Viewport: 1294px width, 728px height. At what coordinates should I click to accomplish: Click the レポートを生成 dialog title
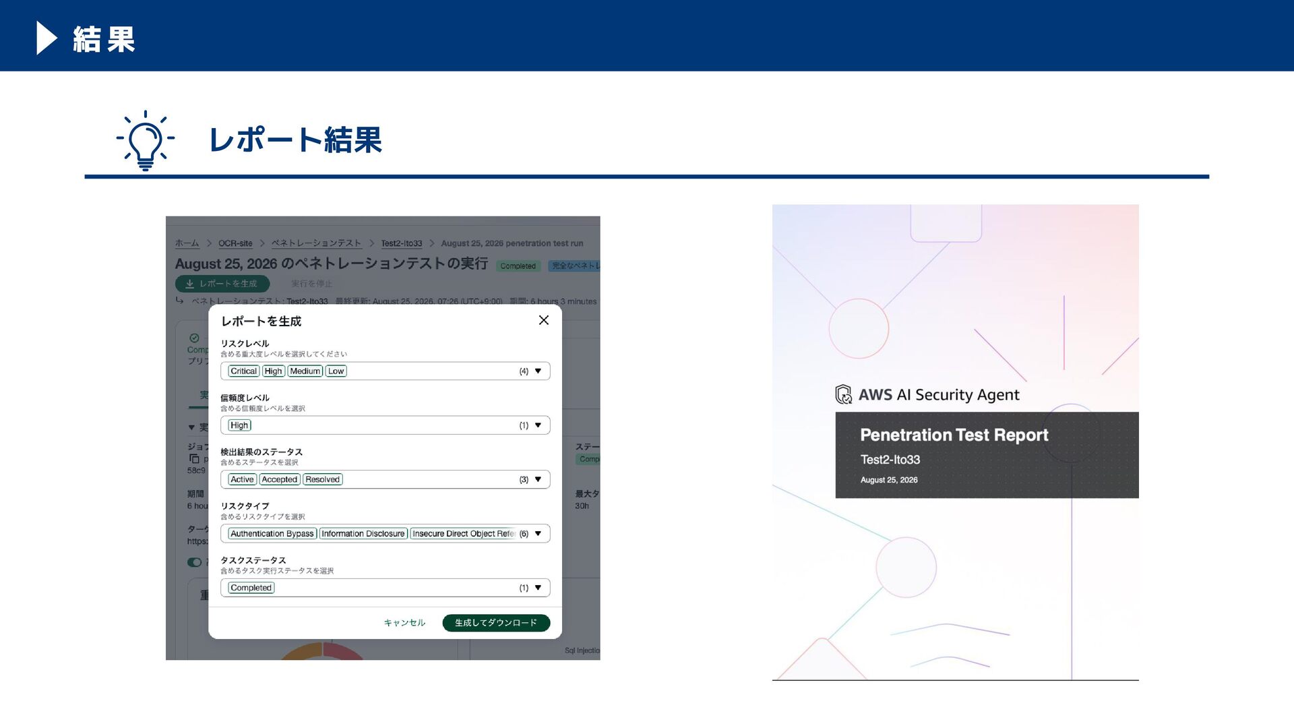coord(261,322)
